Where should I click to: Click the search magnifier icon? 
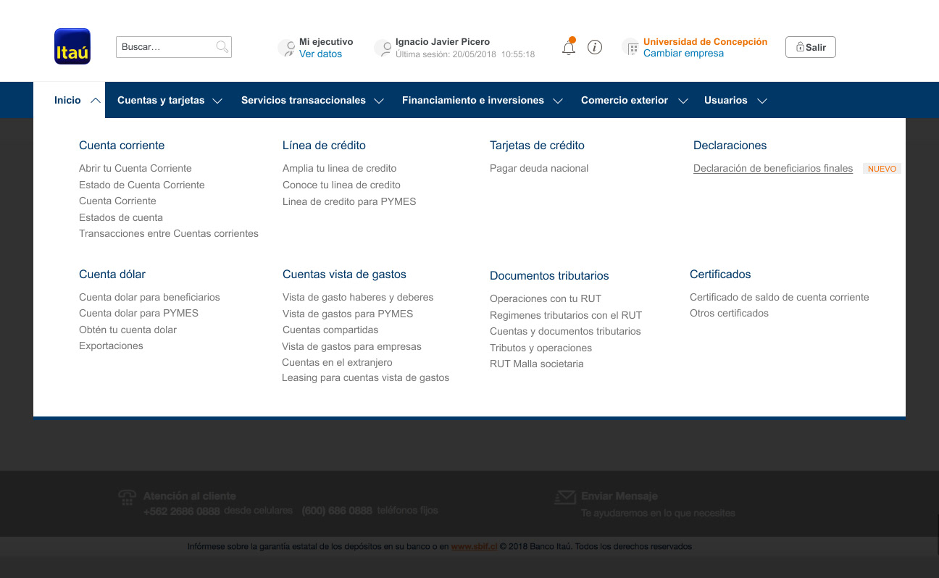[222, 47]
